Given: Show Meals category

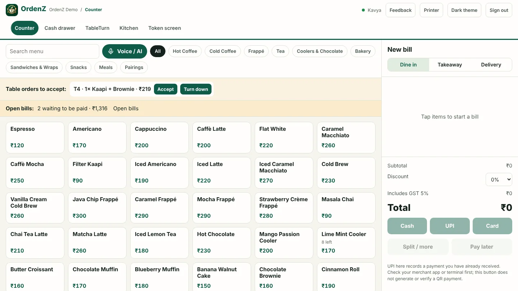Looking at the screenshot, I should click(106, 67).
